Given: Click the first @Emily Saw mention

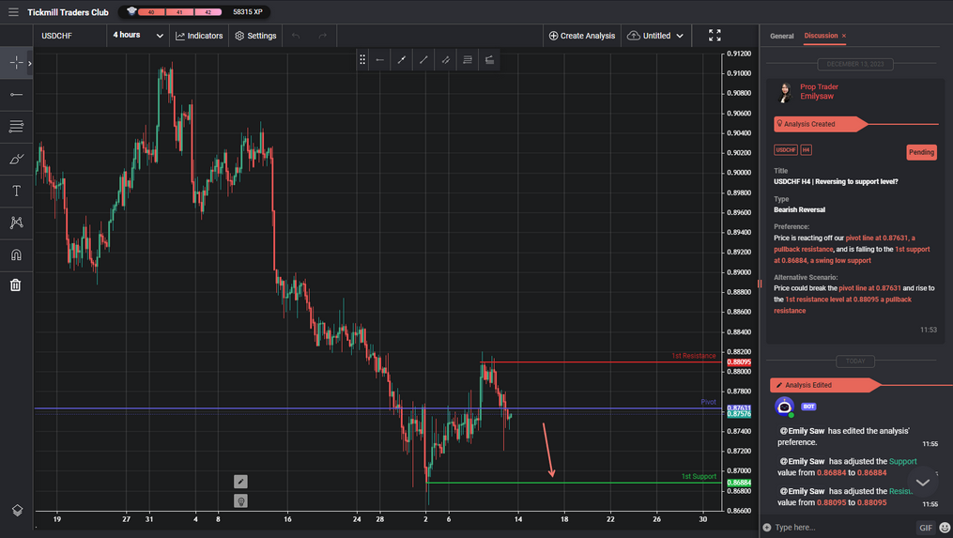Looking at the screenshot, I should click(802, 431).
